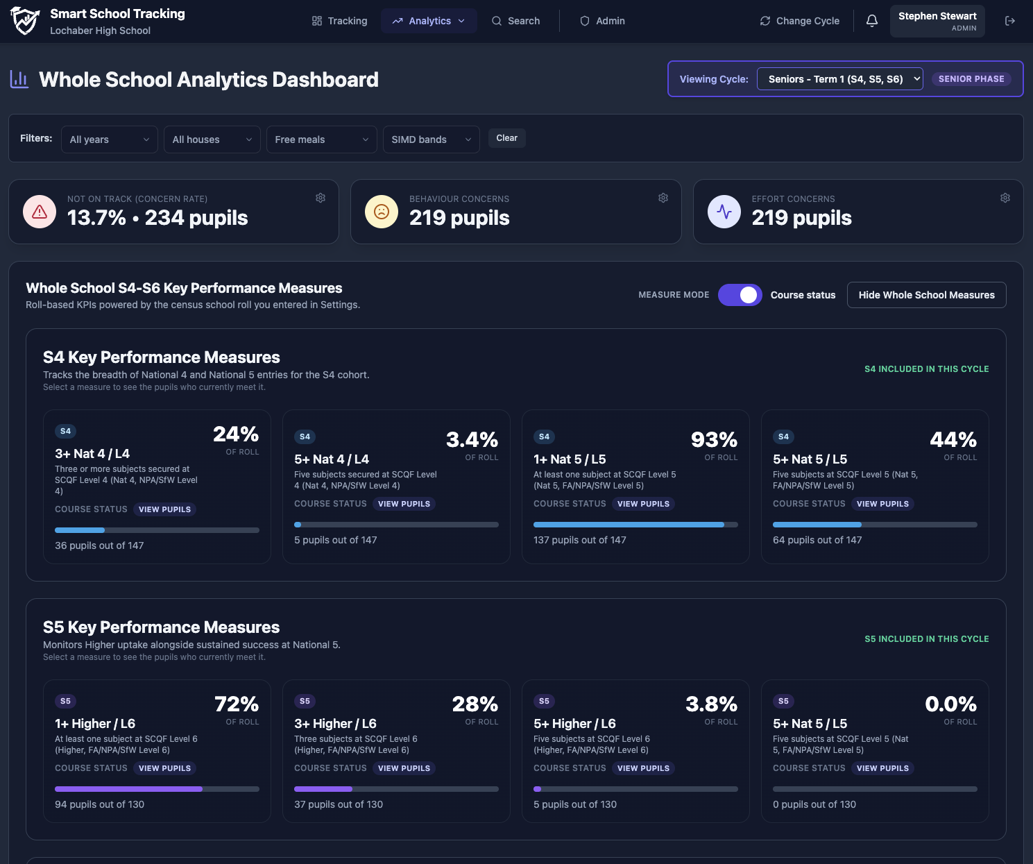The height and width of the screenshot is (864, 1033).
Task: Click the pulse icon on Effort Concerns card
Action: click(x=724, y=212)
